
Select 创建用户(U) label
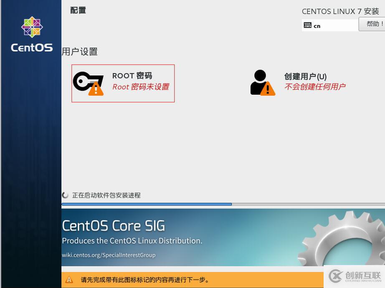[305, 77]
